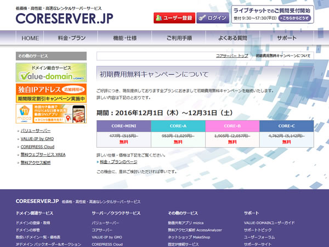Open footer 取扱いドメイン一覧・価格表 link
Image resolution: width=329 pixels, height=247 pixels.
pyautogui.click(x=38, y=237)
